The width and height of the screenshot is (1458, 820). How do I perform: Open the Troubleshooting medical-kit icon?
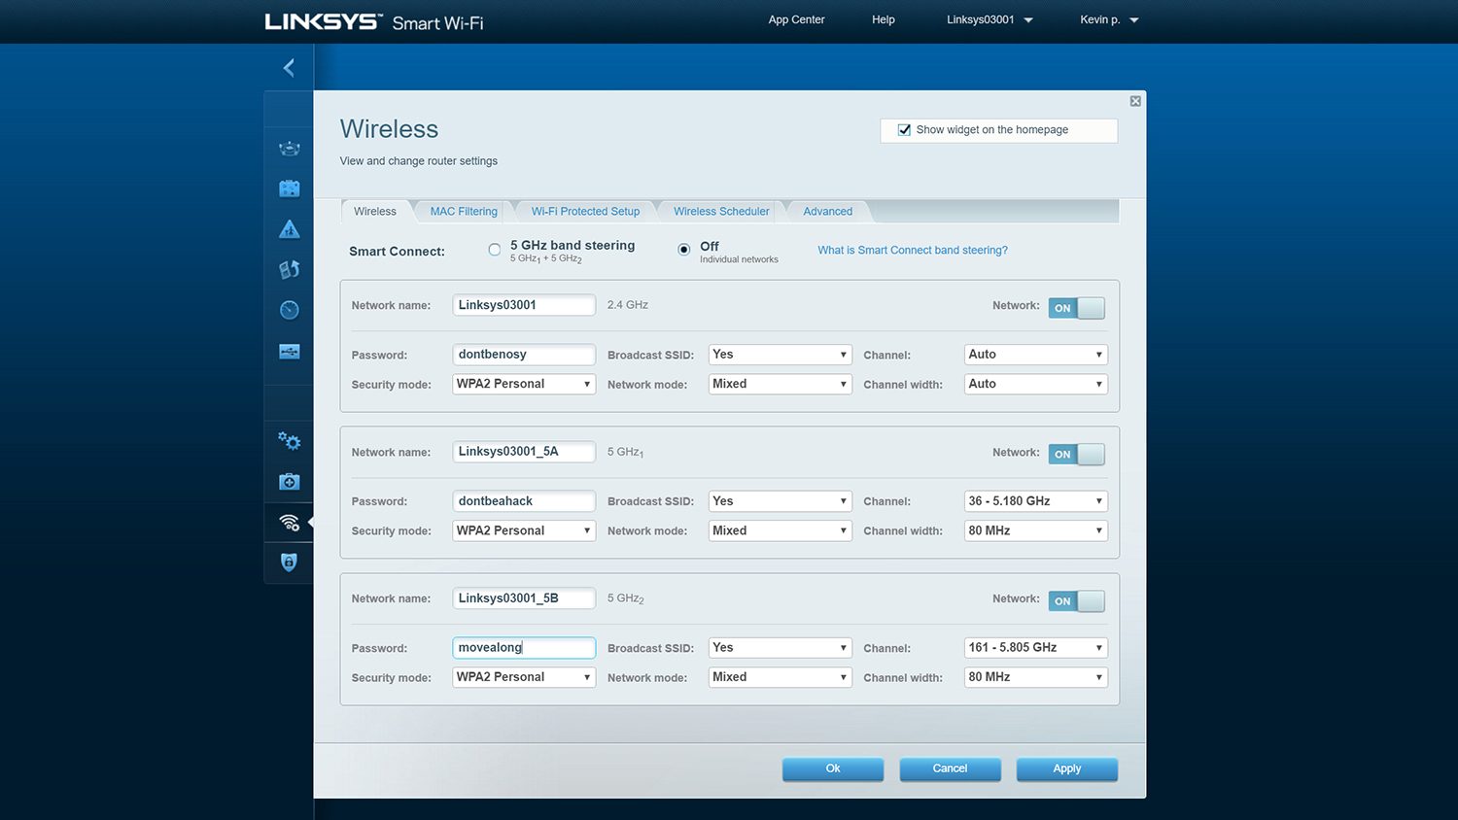coord(289,482)
